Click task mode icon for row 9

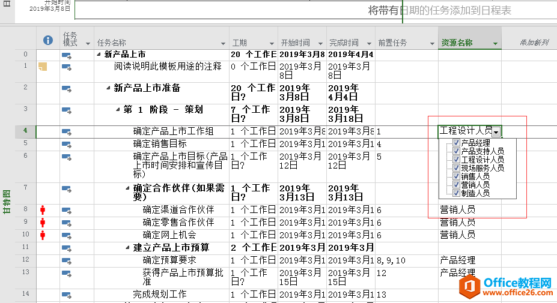(x=67, y=223)
